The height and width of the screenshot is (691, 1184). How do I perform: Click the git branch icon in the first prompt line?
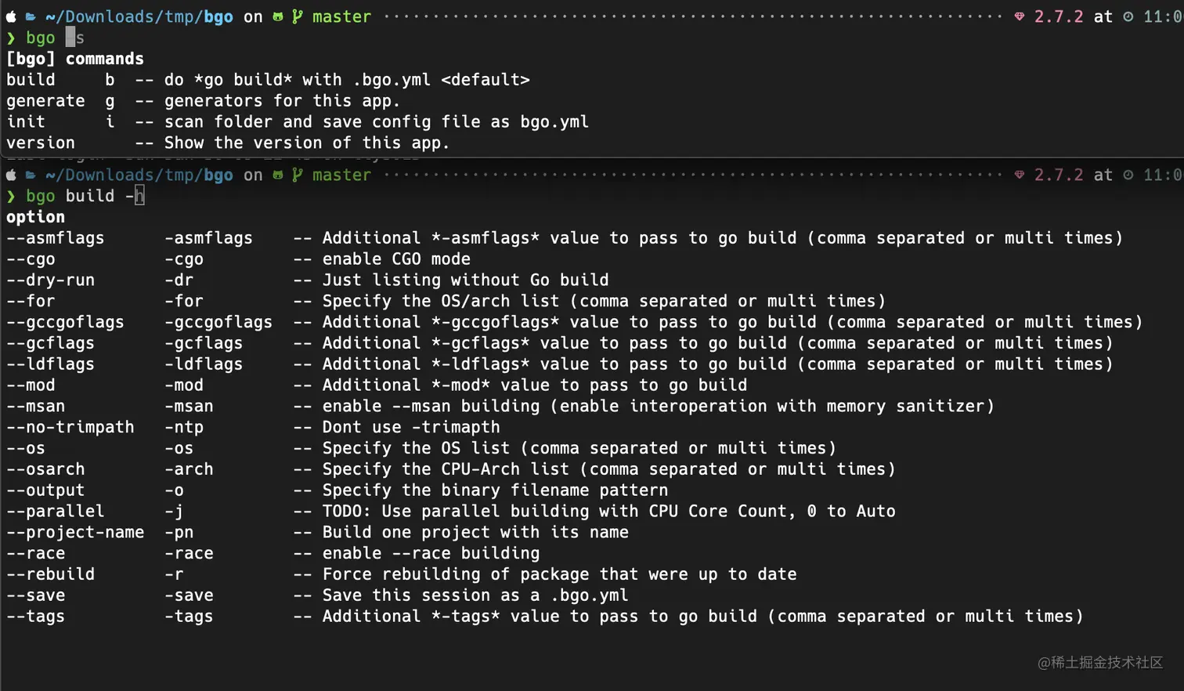tap(298, 16)
